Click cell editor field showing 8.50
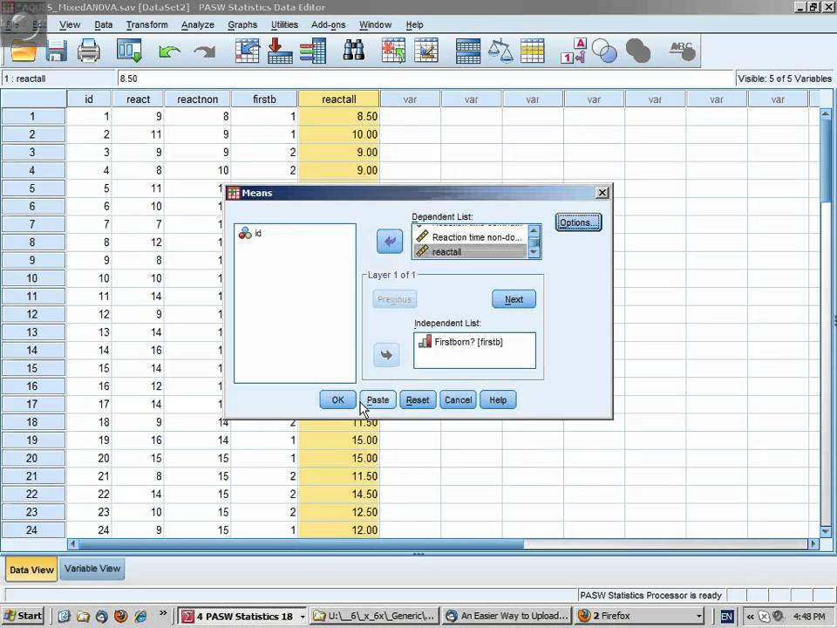 point(426,78)
